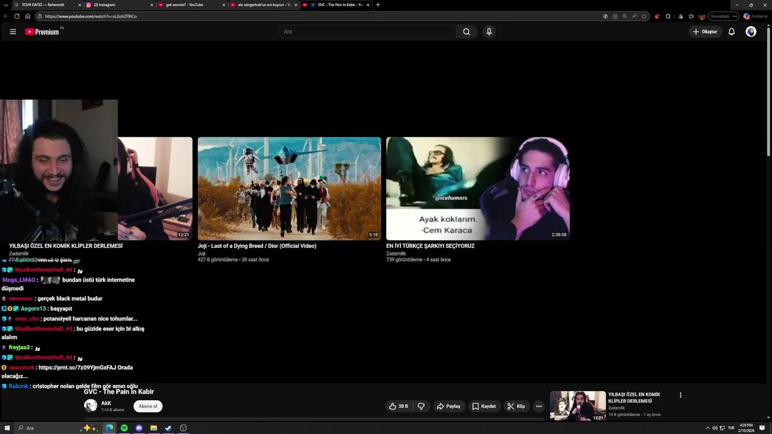Click EN İYİ TÜRKÇE ŞARKIYI SEÇİYORUZ title
The width and height of the screenshot is (772, 434).
(x=431, y=246)
